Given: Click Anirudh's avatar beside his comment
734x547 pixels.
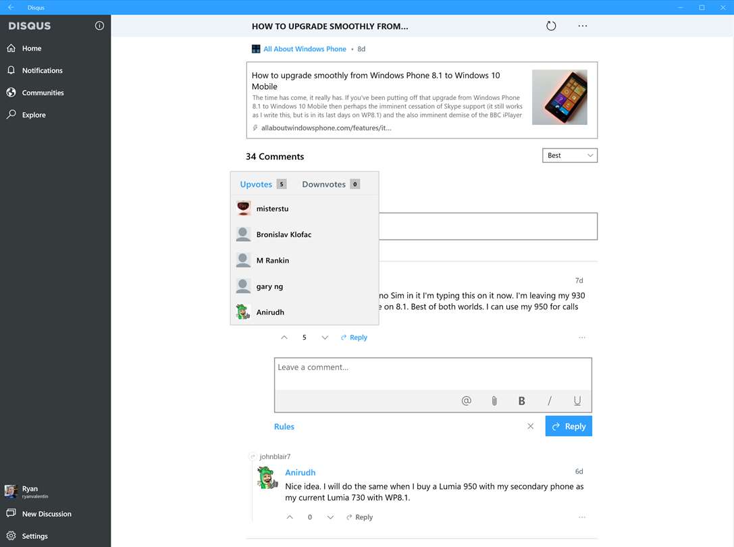Looking at the screenshot, I should [x=268, y=477].
